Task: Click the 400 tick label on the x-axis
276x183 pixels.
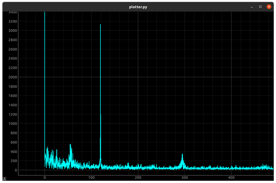Action: pos(231,178)
